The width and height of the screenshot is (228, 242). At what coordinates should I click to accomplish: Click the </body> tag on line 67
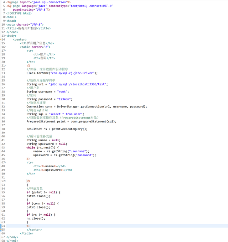pos(12,237)
